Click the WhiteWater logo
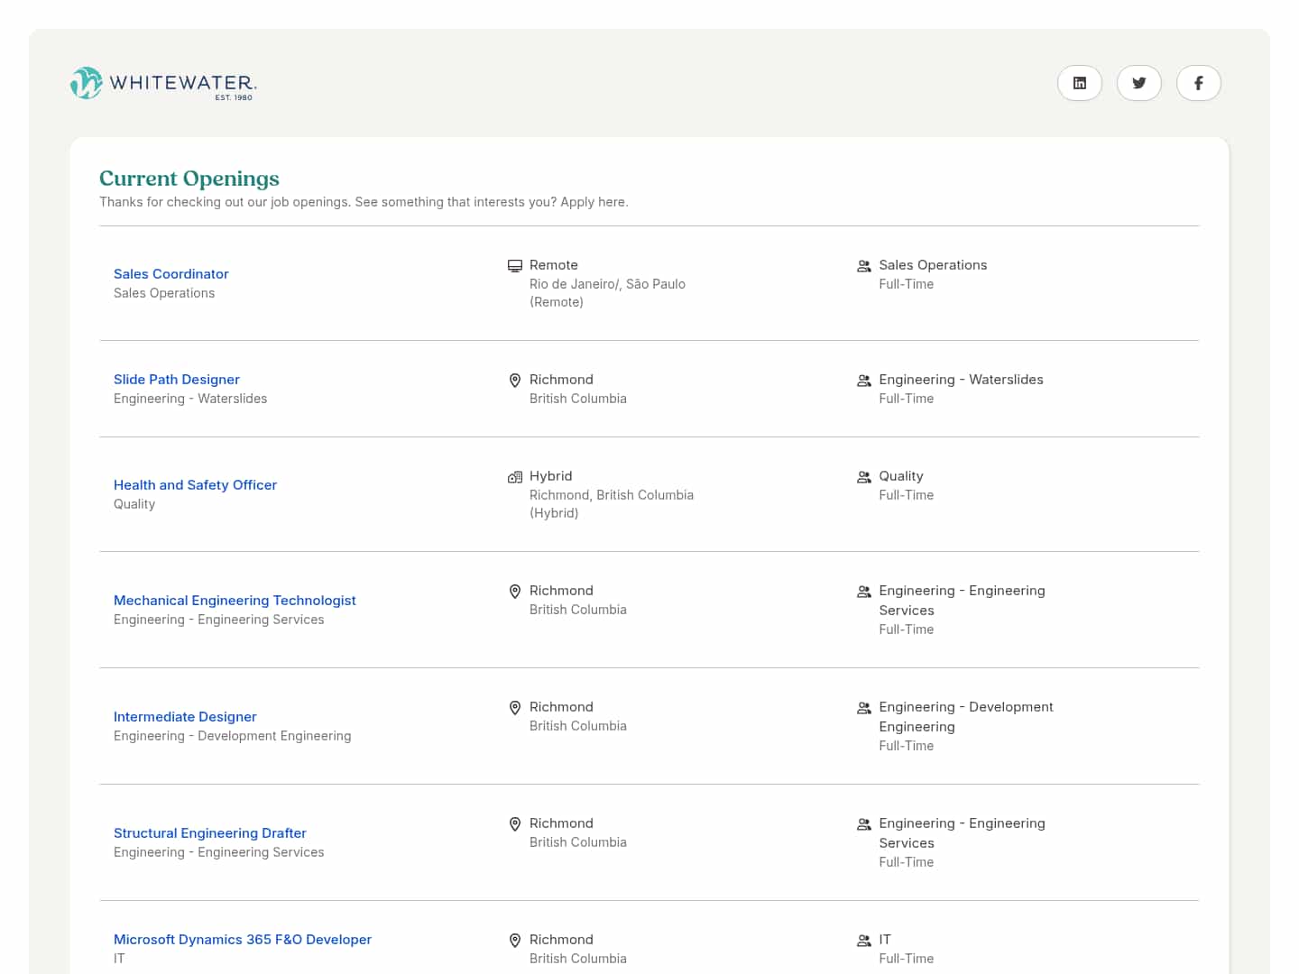Screen dimensions: 1299x974 pyautogui.click(x=163, y=83)
